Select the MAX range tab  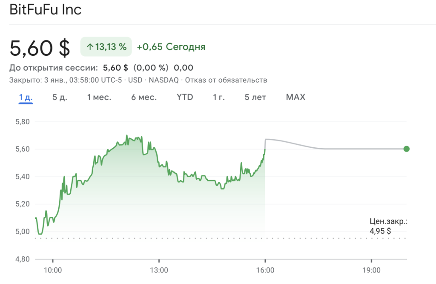(295, 97)
